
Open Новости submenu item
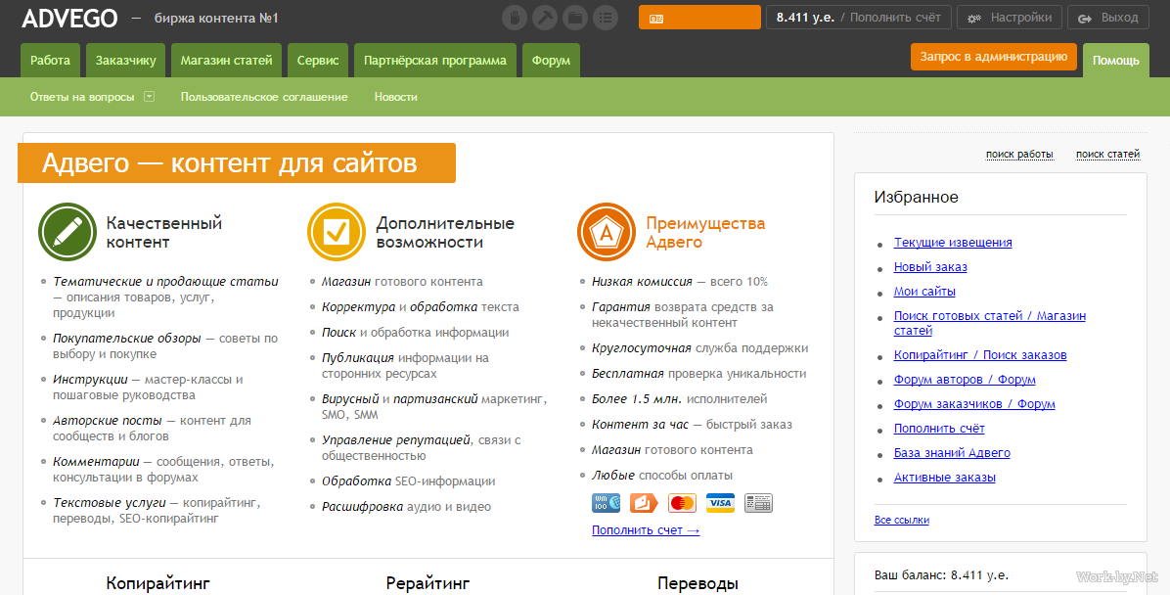coord(395,97)
